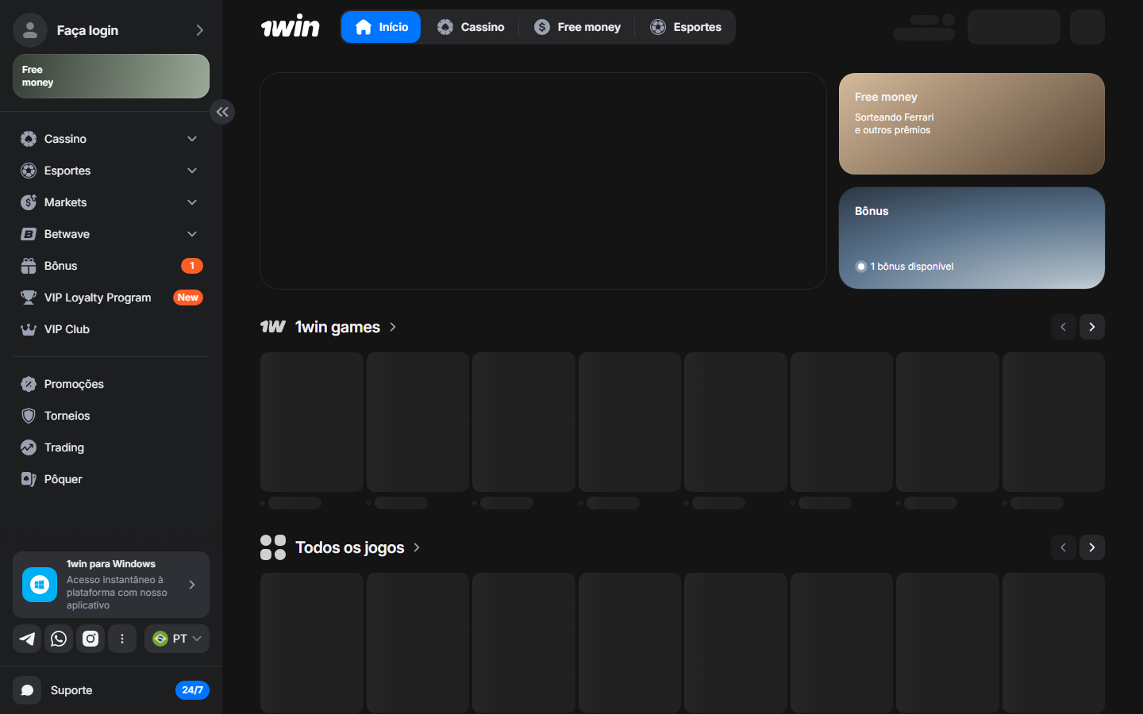The image size is (1143, 714).
Task: Next arrow for 1win games carousel
Action: (x=1092, y=327)
